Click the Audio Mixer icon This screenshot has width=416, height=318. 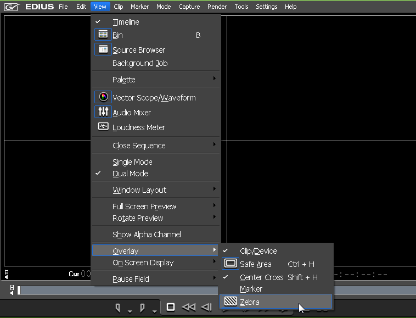103,112
